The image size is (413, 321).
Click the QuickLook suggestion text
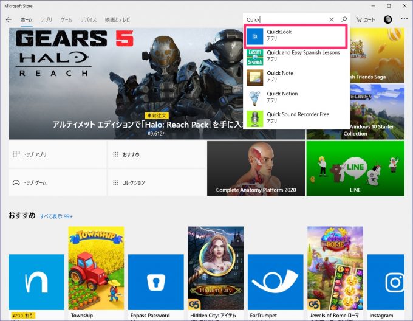coord(279,32)
